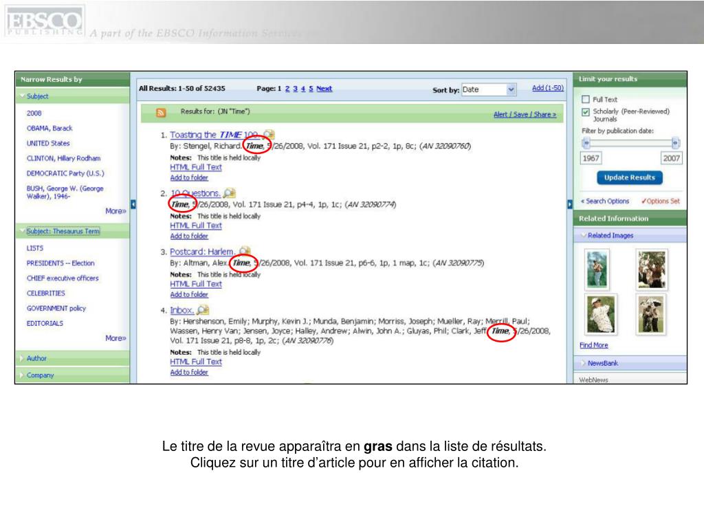Viewport: 704px width, 528px height.
Task: Open Search Options link
Action: pos(605,201)
